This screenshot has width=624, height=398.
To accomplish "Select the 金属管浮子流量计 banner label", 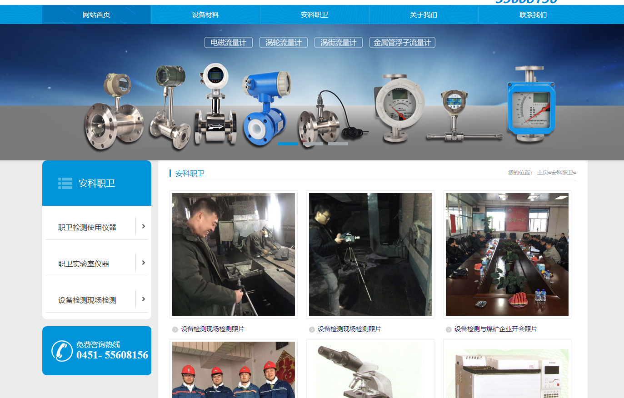I will pos(402,43).
